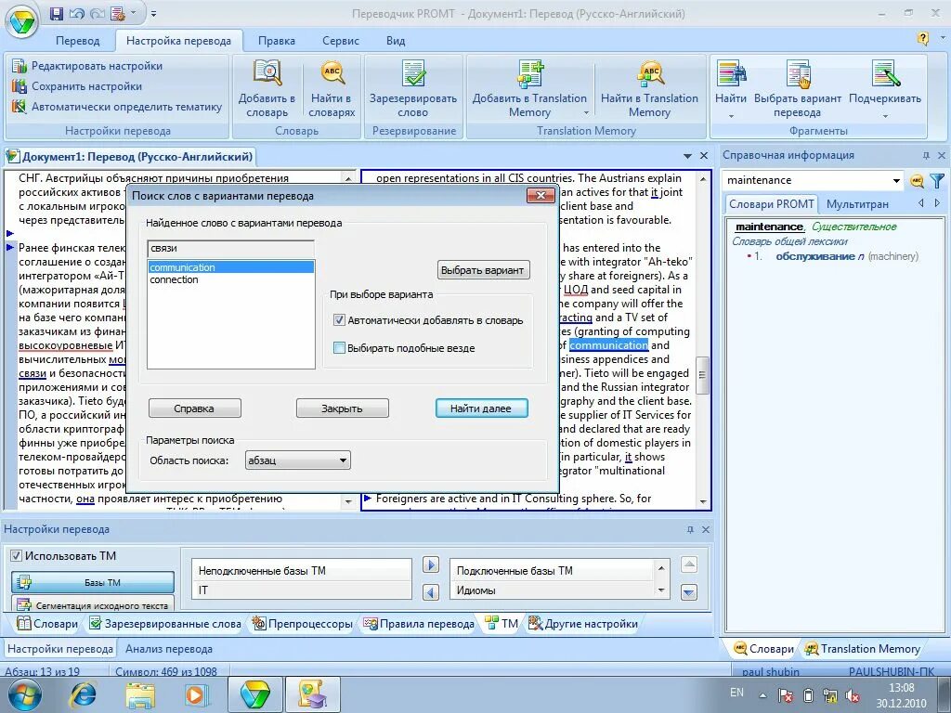This screenshot has height=713, width=951.
Task: Open quick access toolbar customize dropdown
Action: [154, 13]
